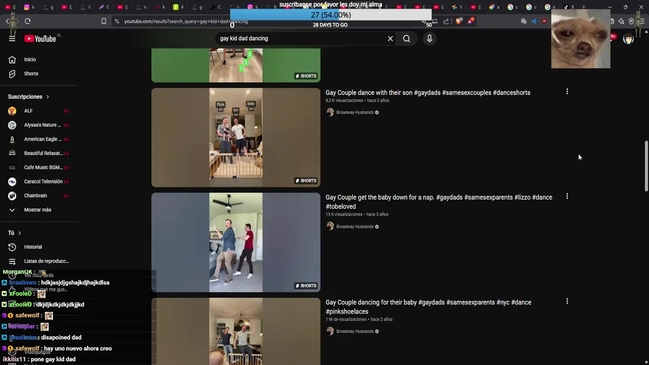The height and width of the screenshot is (365, 649).
Task: Open site info icon beside URL
Action: point(117,21)
